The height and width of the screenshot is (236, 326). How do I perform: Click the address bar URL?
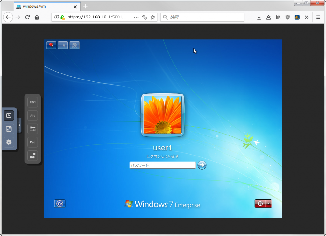(x=95, y=17)
